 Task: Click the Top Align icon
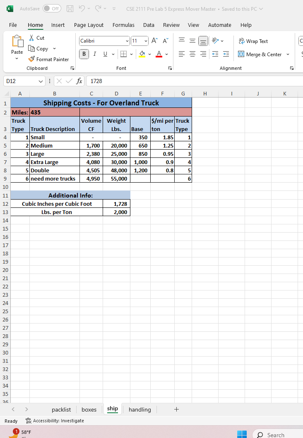182,41
